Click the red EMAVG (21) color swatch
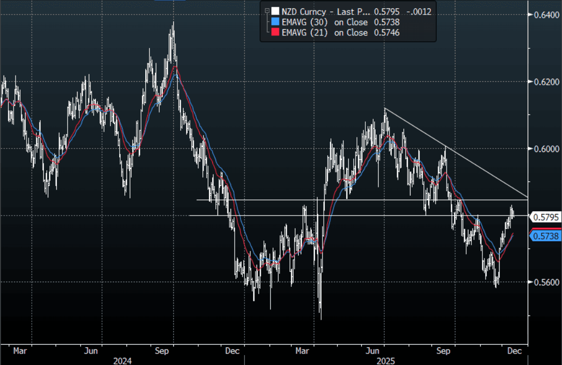Screen dimensions: 562x365 [x=275, y=32]
